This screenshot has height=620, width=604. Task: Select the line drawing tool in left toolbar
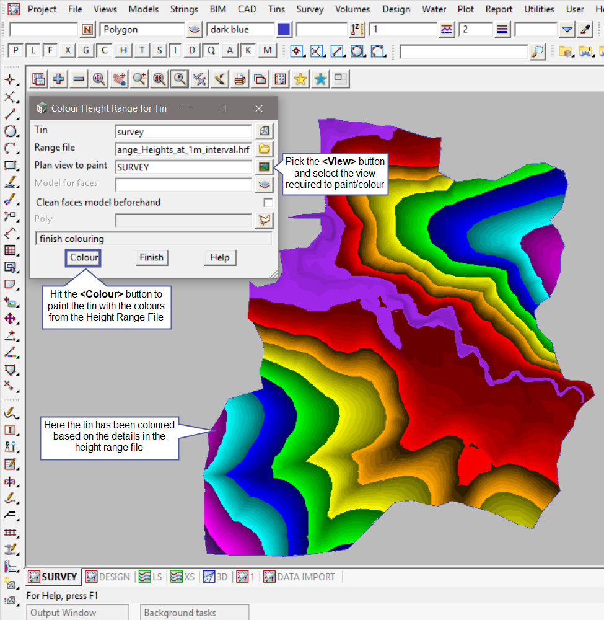tap(11, 114)
